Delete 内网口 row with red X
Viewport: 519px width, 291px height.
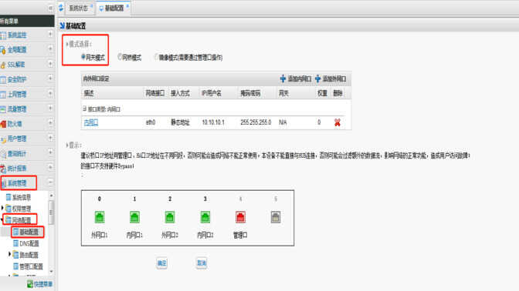pos(338,122)
